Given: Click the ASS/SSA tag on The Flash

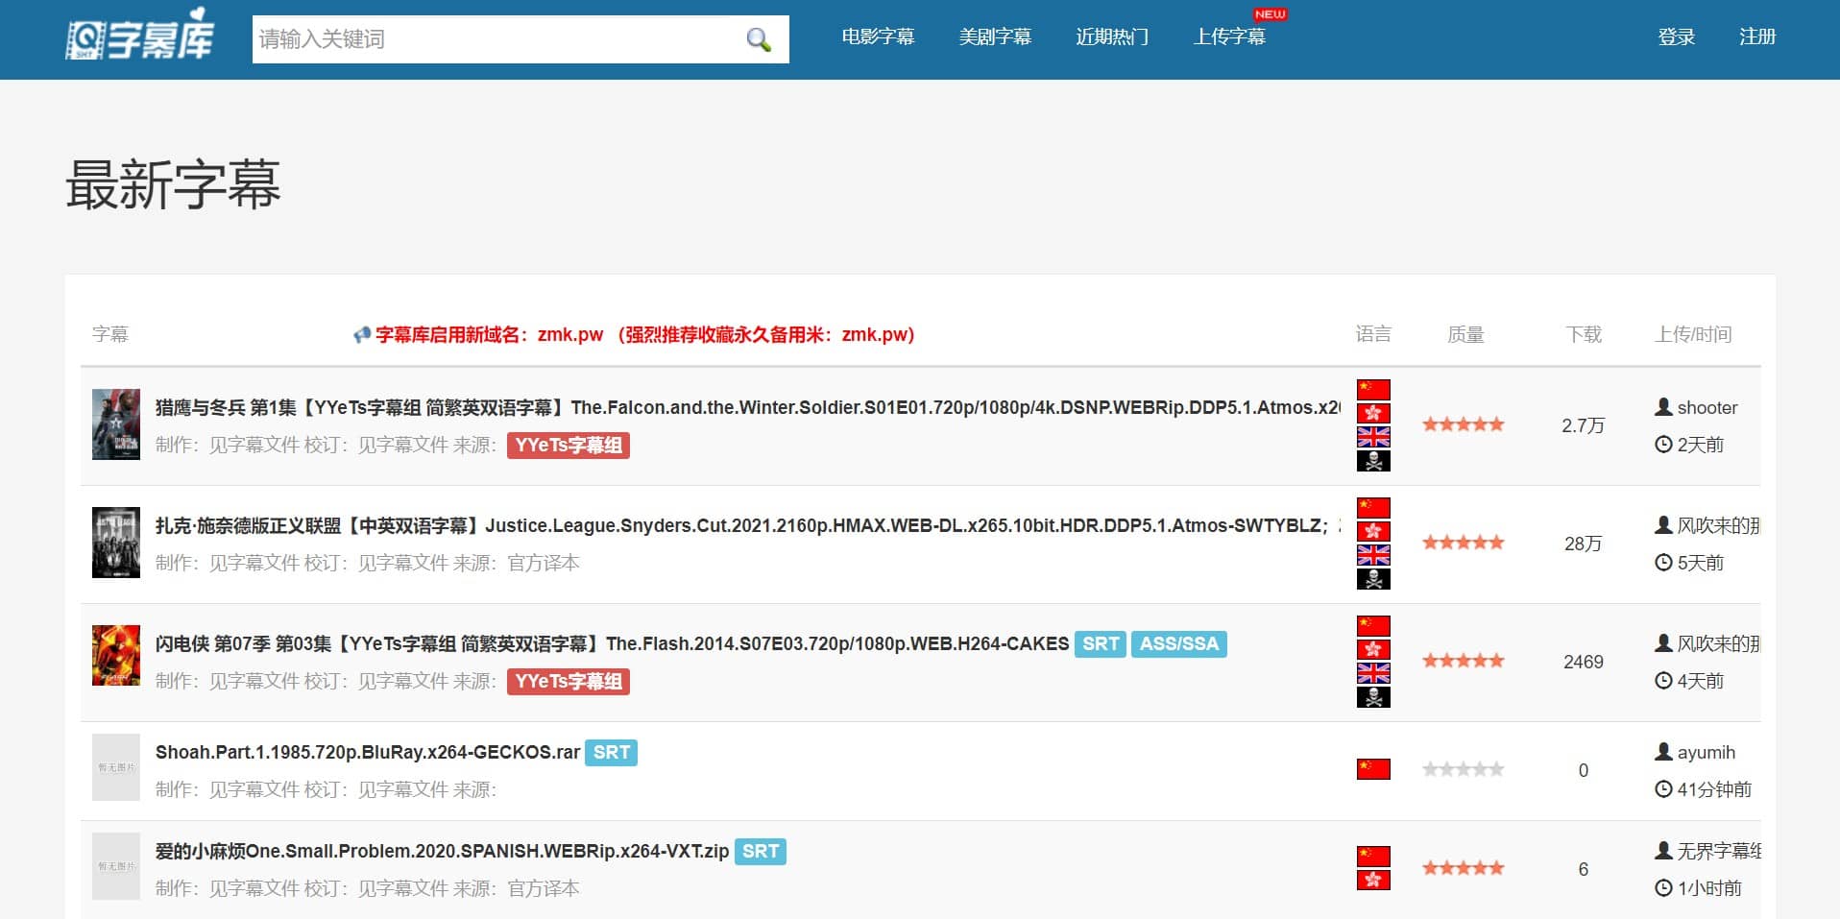Looking at the screenshot, I should coord(1178,644).
